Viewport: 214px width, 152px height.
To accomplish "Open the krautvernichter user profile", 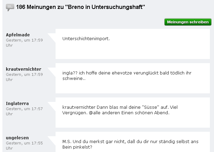I will pyautogui.click(x=23, y=69).
